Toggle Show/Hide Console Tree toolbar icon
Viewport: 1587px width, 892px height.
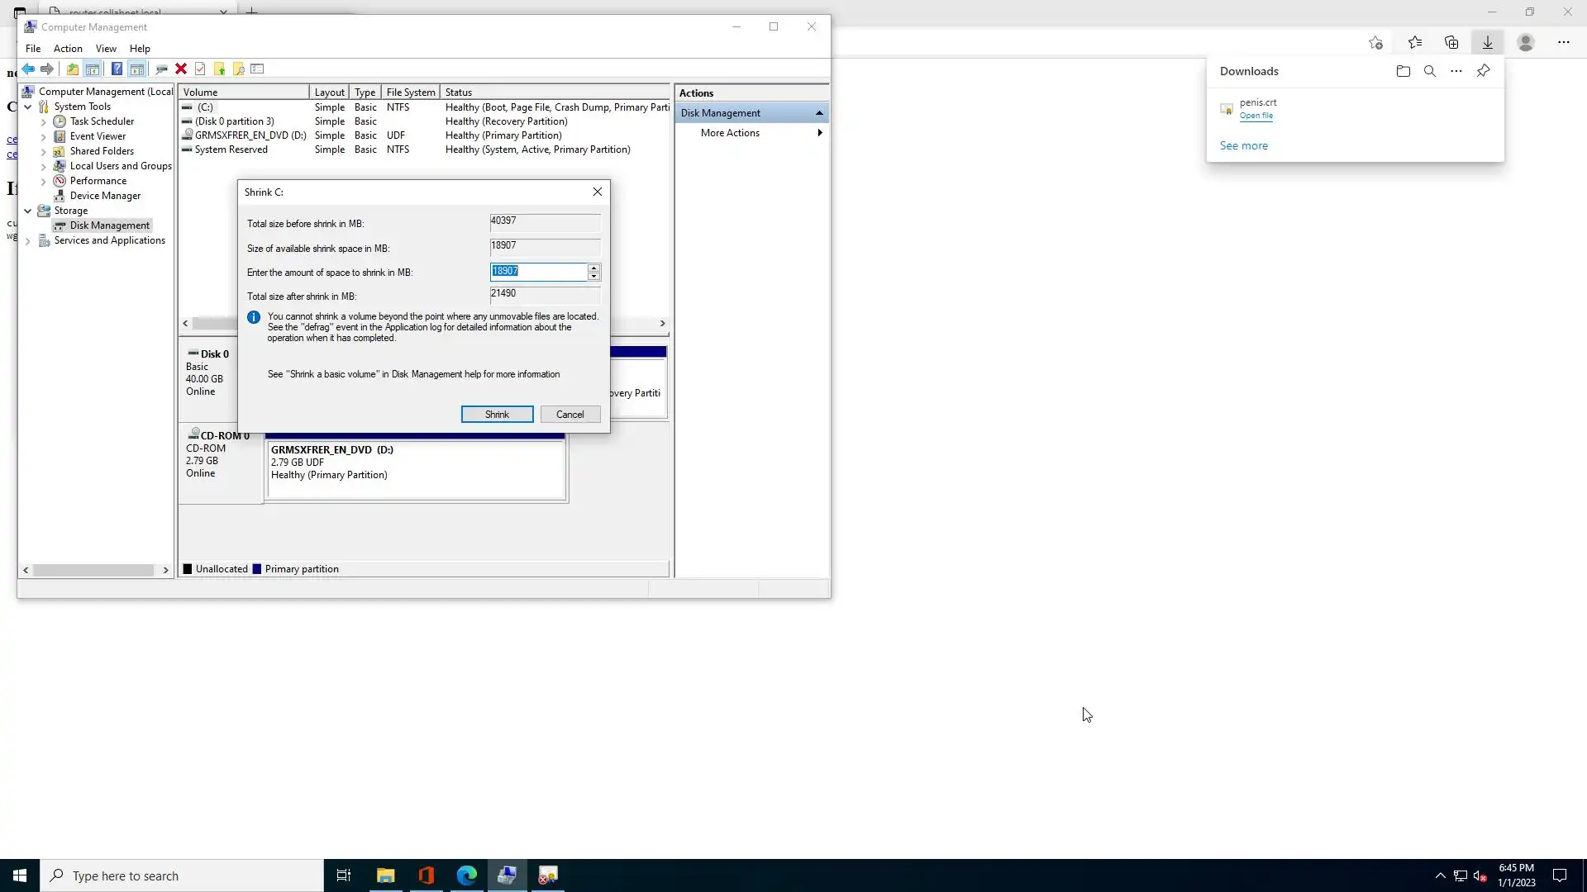point(93,69)
